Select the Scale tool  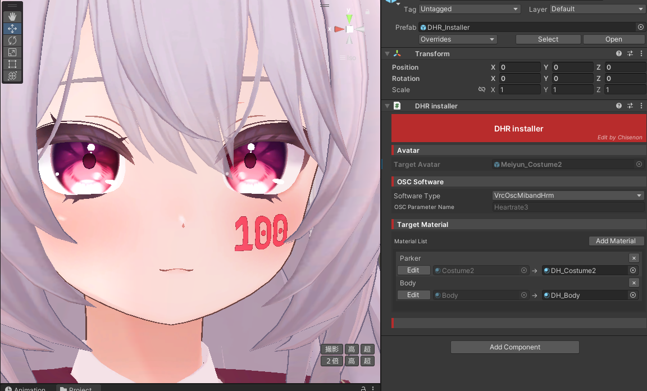12,52
